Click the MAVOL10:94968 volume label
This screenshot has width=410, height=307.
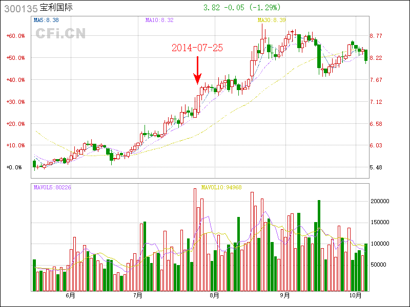[x=221, y=188]
